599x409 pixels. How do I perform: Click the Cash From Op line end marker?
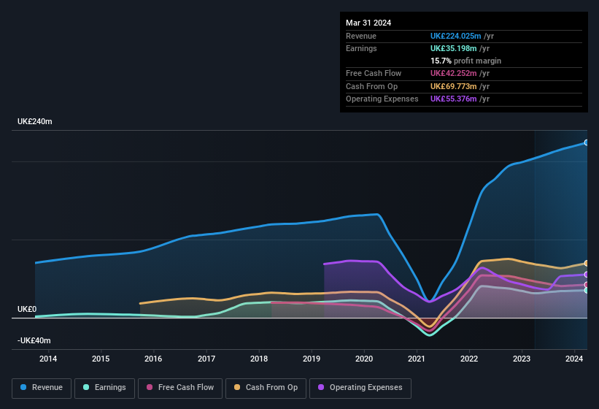point(587,263)
